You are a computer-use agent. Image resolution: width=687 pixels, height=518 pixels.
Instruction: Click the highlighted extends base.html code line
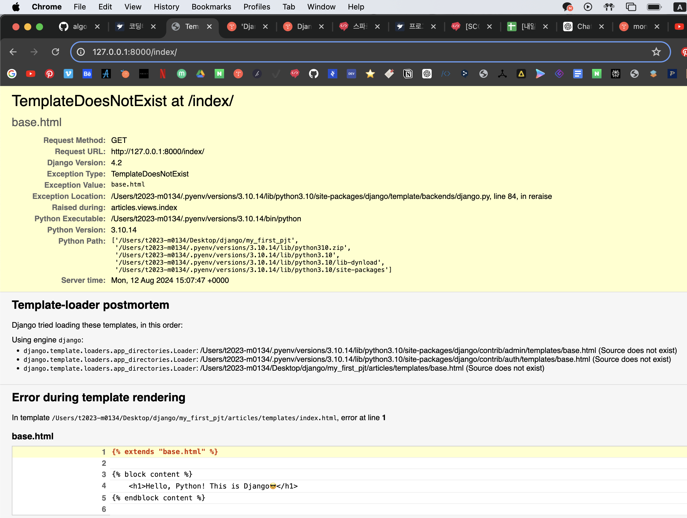[165, 452]
